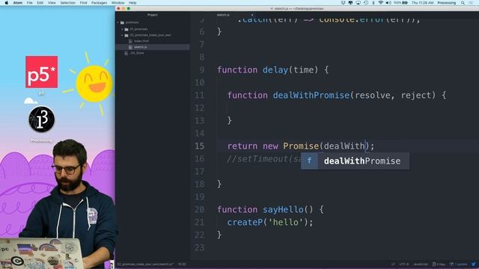Open the p5 desktop icon

pyautogui.click(x=42, y=72)
